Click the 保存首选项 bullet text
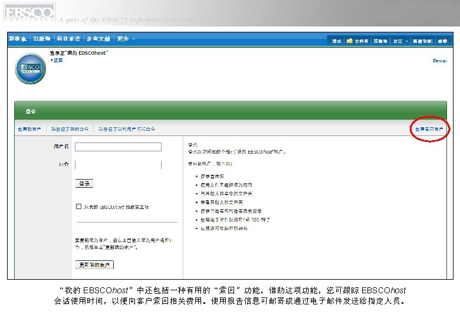The image size is (460, 318). point(212,176)
